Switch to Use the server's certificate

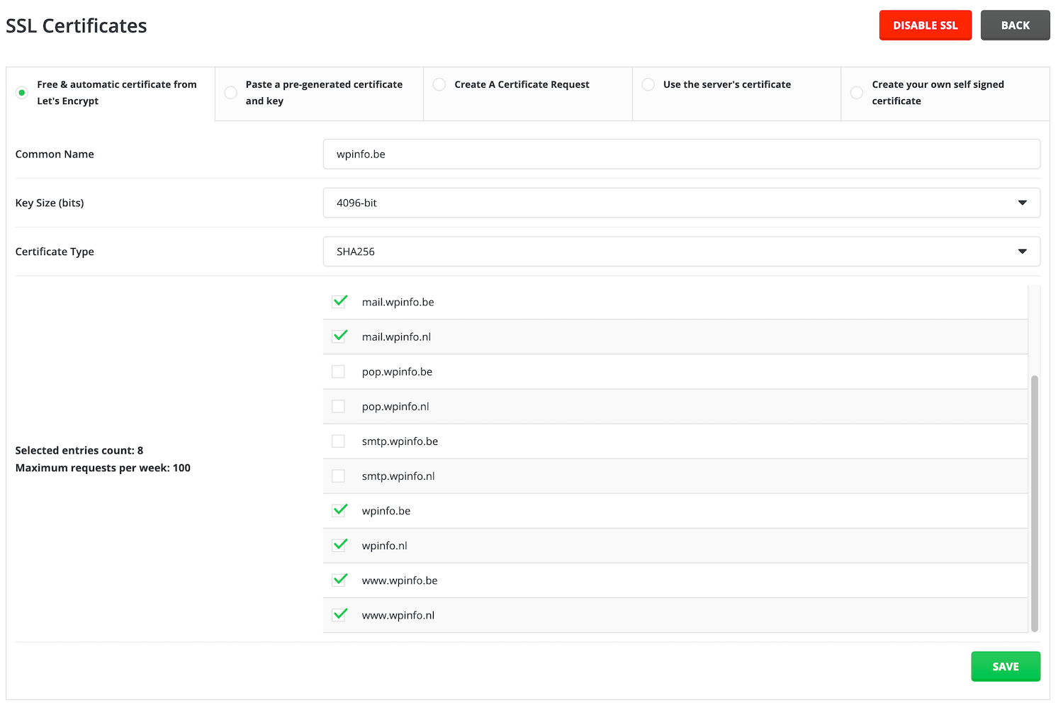click(648, 84)
